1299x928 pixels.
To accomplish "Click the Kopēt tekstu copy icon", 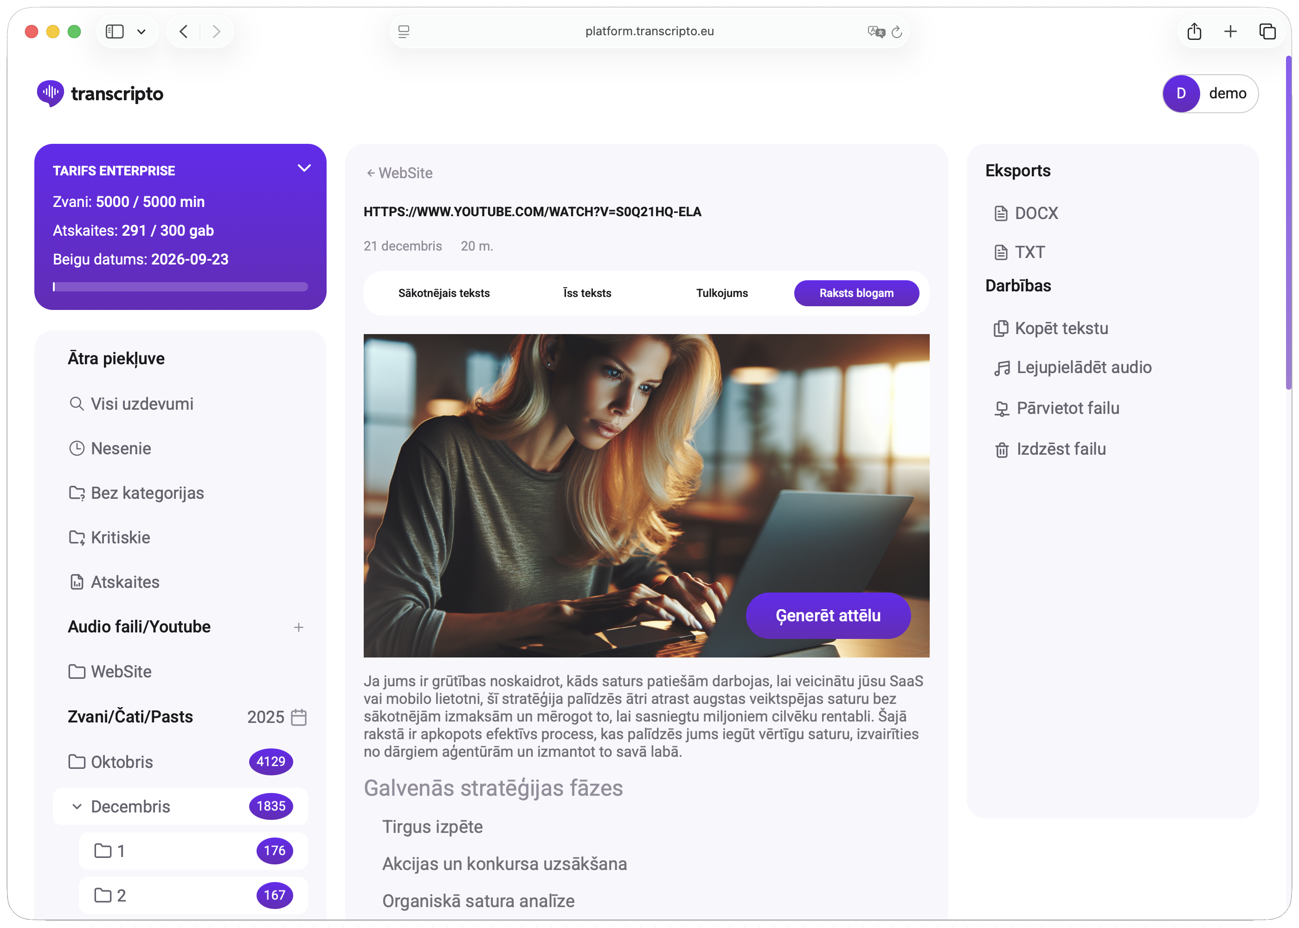I will coord(1000,329).
